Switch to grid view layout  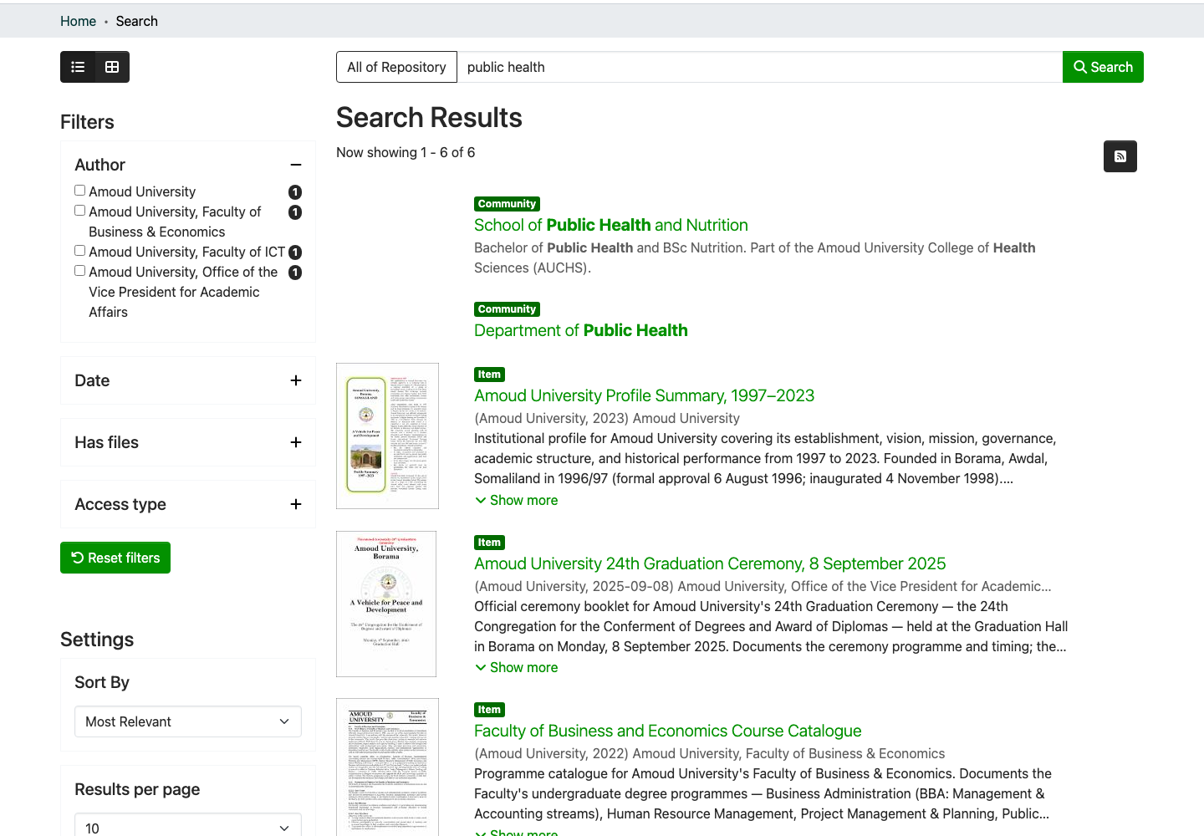tap(112, 67)
